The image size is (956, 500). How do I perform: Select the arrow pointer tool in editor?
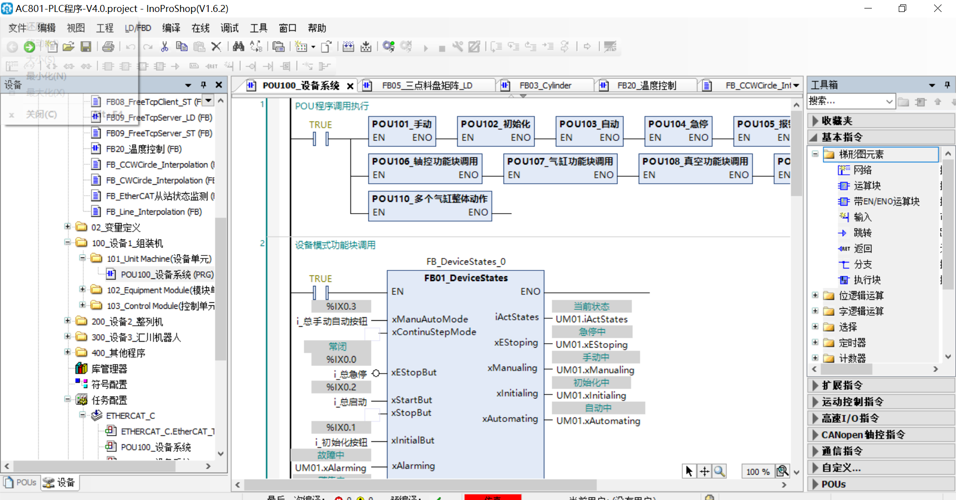pyautogui.click(x=689, y=471)
